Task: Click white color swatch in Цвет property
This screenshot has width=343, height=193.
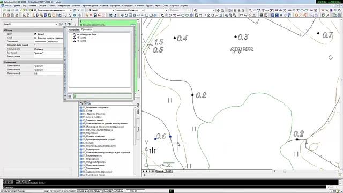Action: pos(35,34)
